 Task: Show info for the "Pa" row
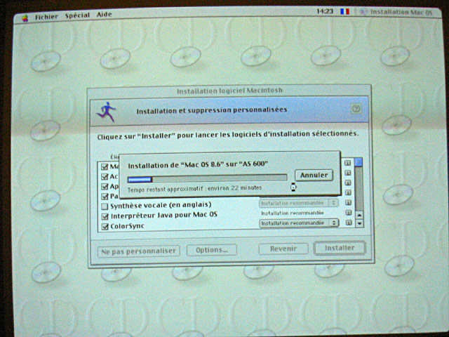point(348,192)
